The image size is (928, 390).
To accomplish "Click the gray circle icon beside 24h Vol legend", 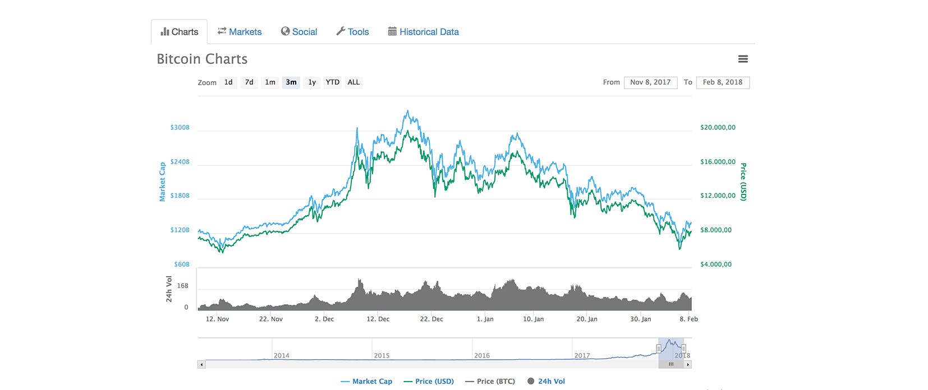I will pyautogui.click(x=530, y=381).
